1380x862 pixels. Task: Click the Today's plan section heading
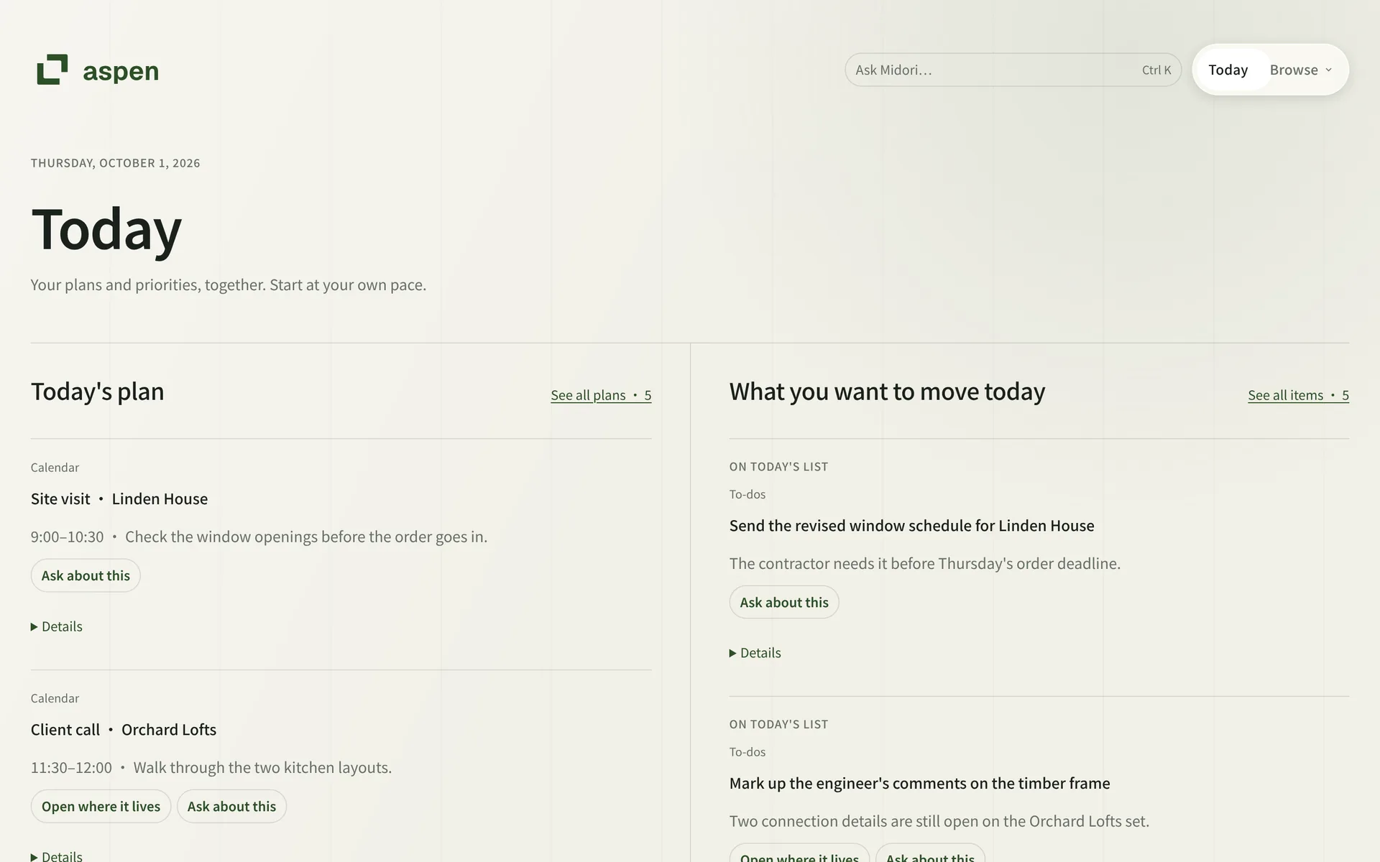click(x=98, y=391)
